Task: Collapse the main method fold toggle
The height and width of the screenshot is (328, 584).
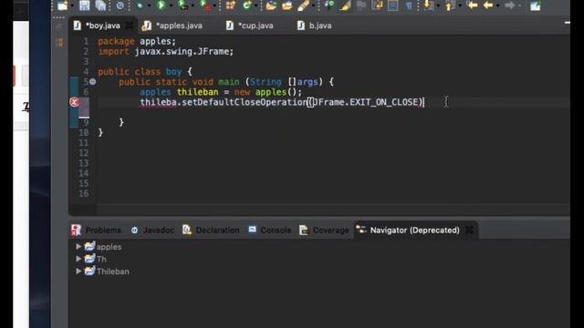Action: (x=93, y=81)
